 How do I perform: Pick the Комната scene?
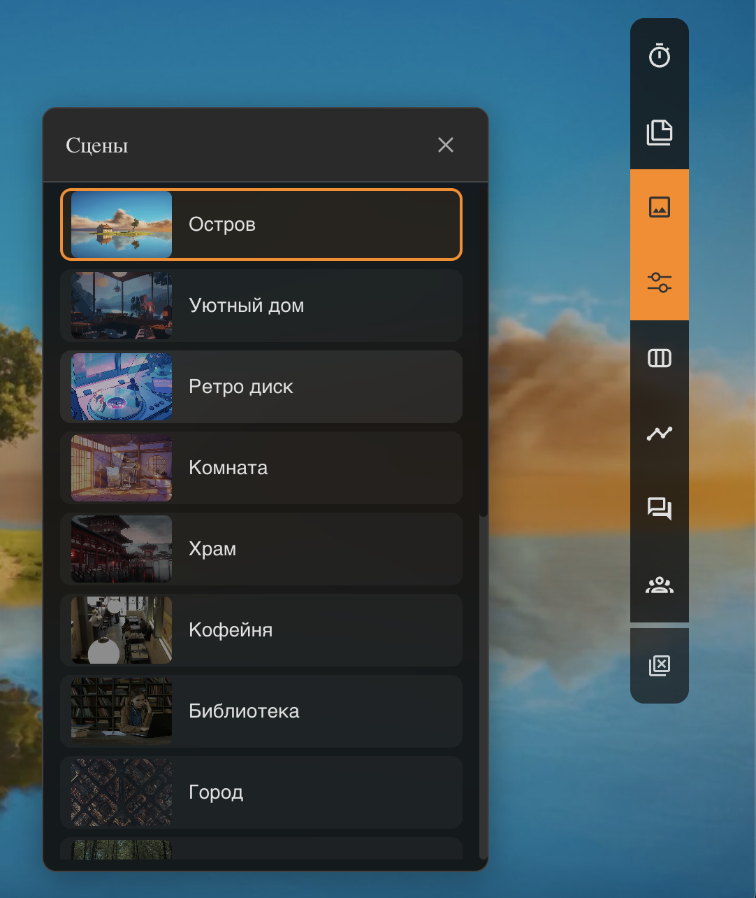click(261, 468)
